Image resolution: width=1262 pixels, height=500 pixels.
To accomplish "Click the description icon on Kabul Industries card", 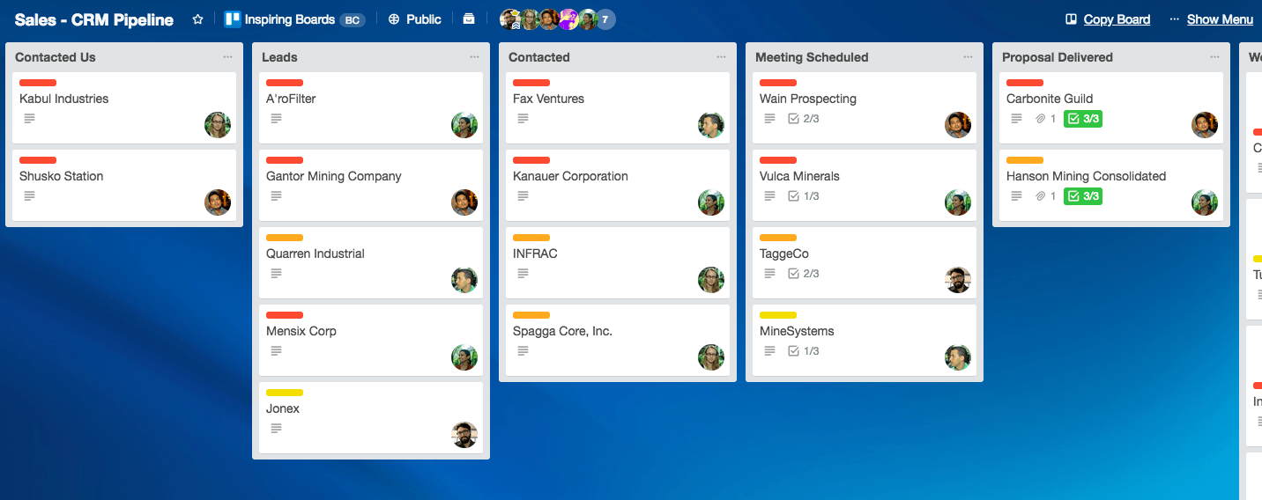I will (x=29, y=119).
